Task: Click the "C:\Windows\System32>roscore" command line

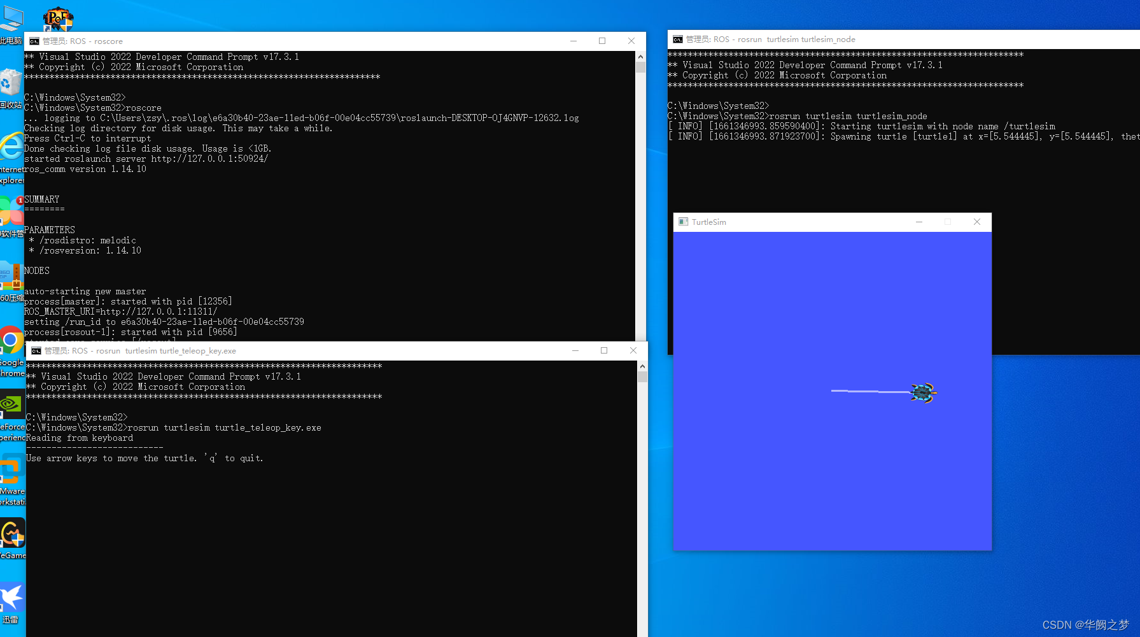Action: pos(93,108)
